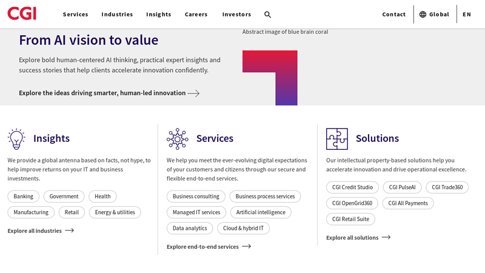Open the EN language selector

pos(466,15)
